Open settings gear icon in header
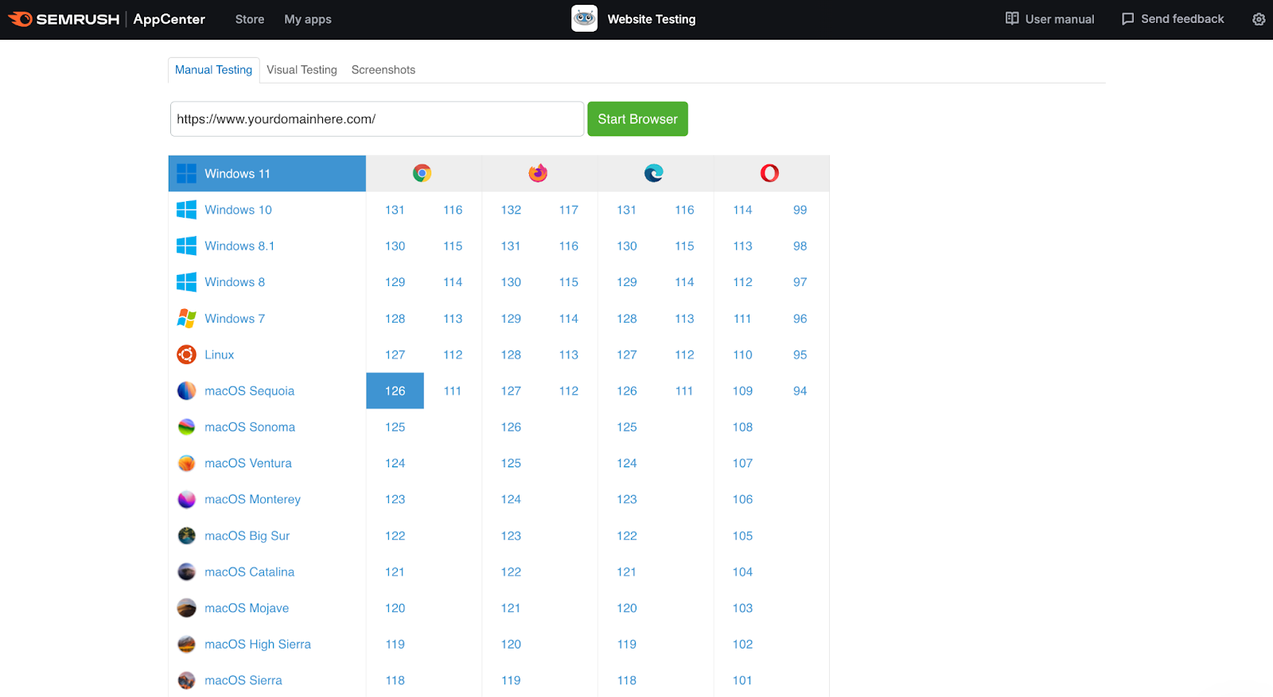Screen dimensions: 1273x697 tap(1259, 19)
